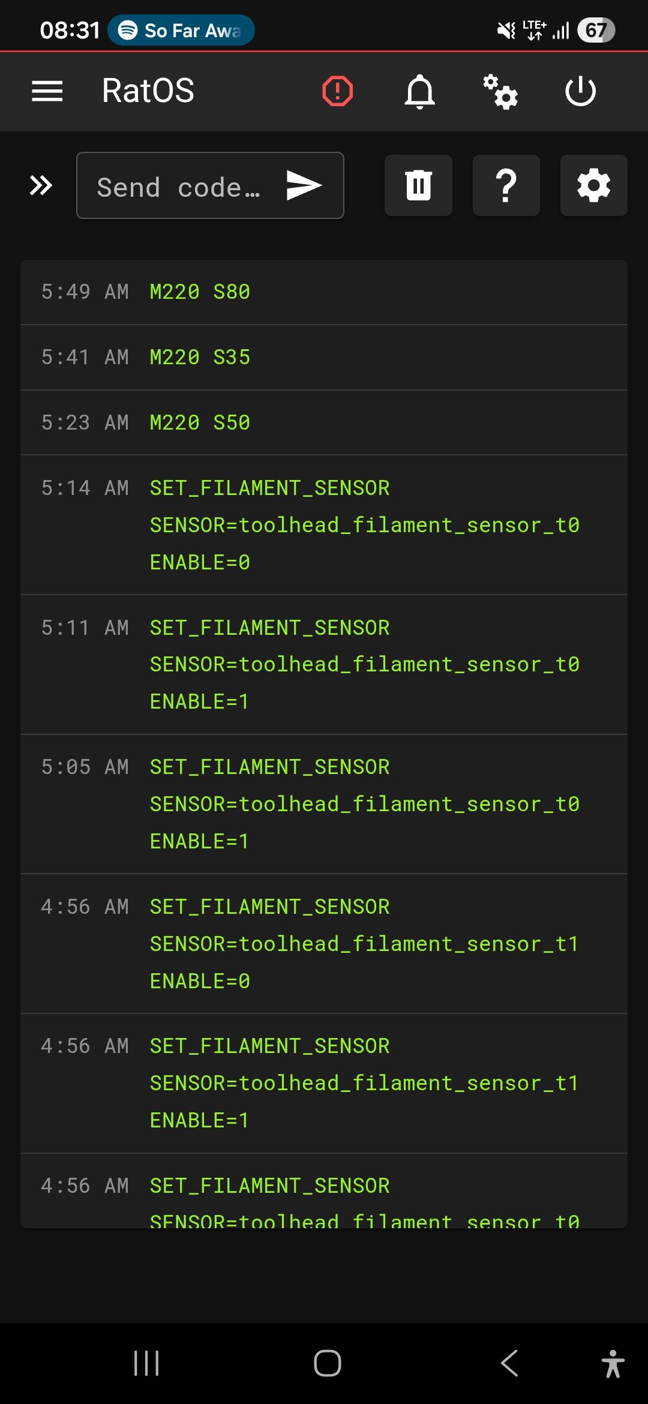Click the M220 S80 command
648x1404 pixels.
[200, 292]
